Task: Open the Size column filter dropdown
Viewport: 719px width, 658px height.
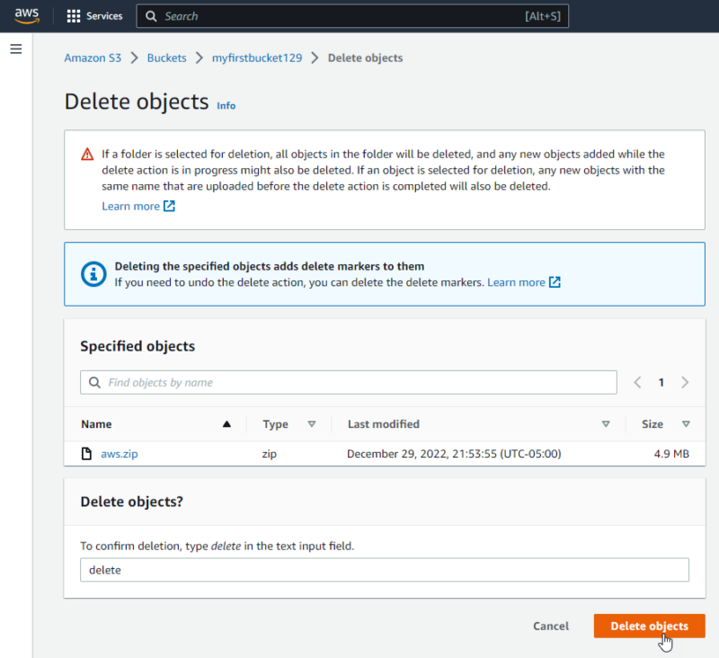Action: point(686,423)
